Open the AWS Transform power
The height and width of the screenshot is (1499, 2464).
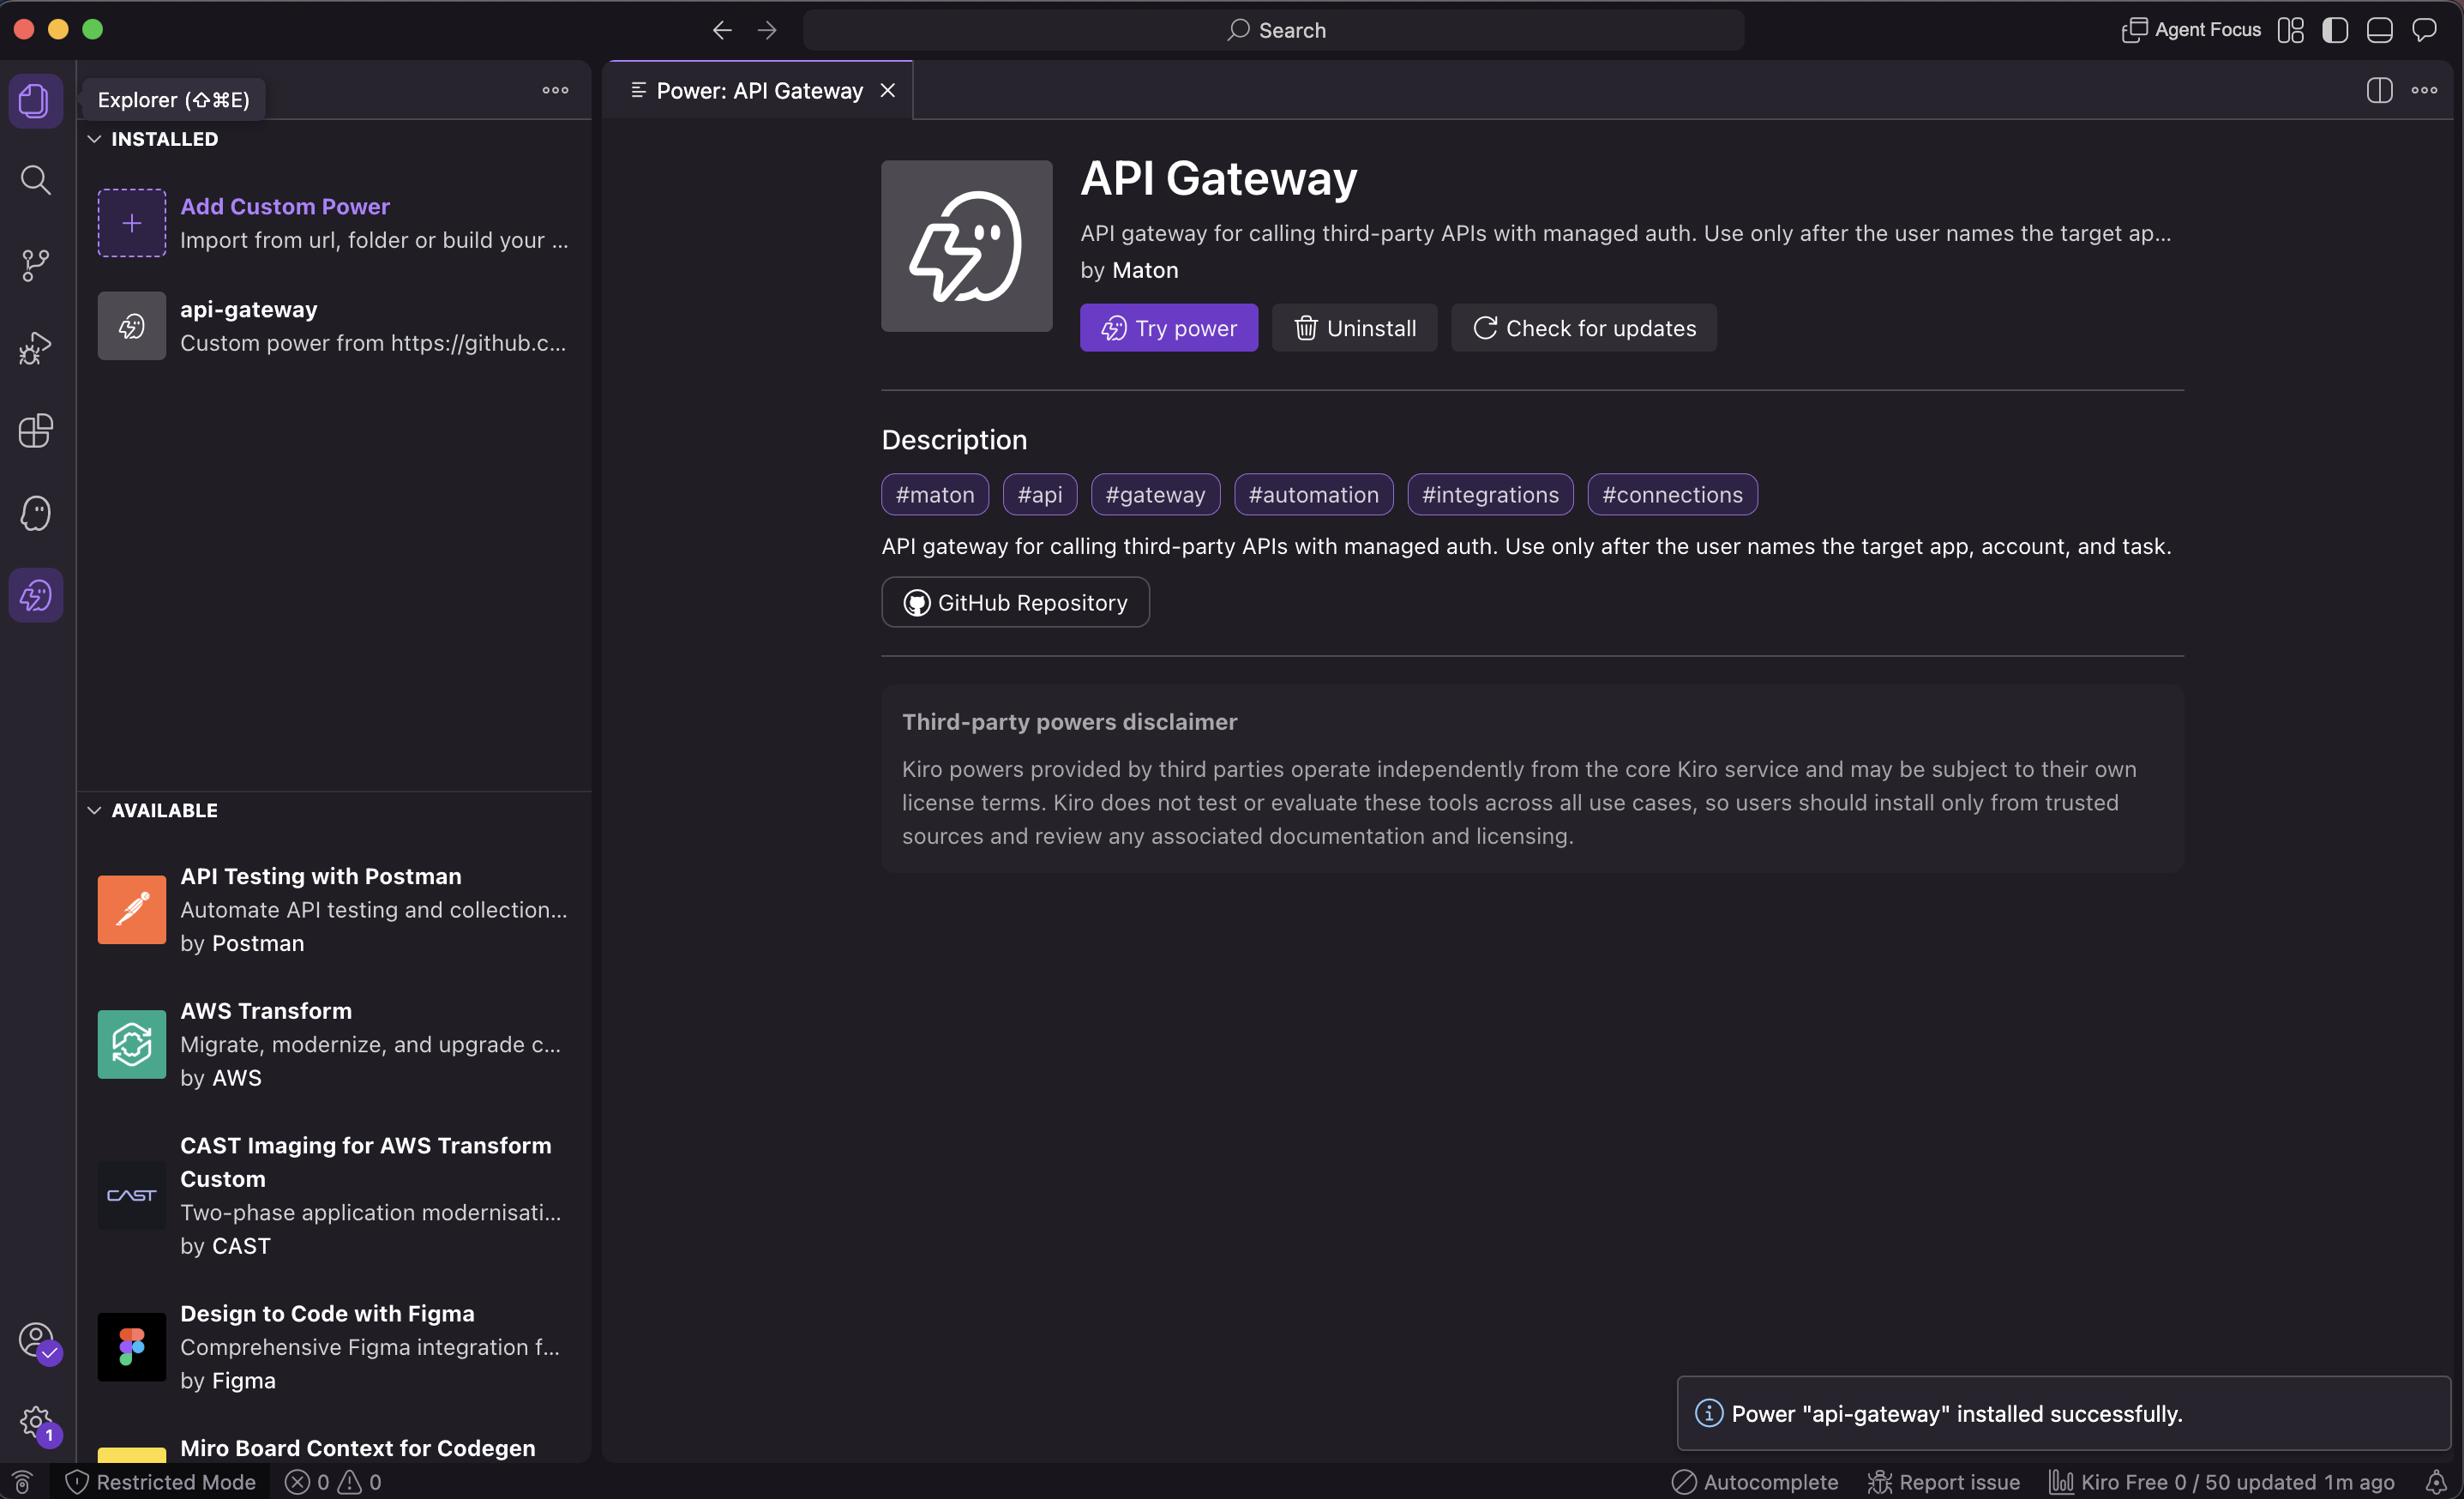(334, 1044)
